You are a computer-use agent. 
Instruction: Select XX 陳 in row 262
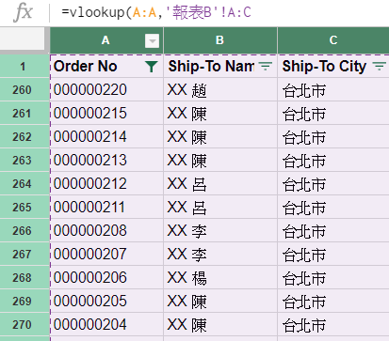[220, 136]
